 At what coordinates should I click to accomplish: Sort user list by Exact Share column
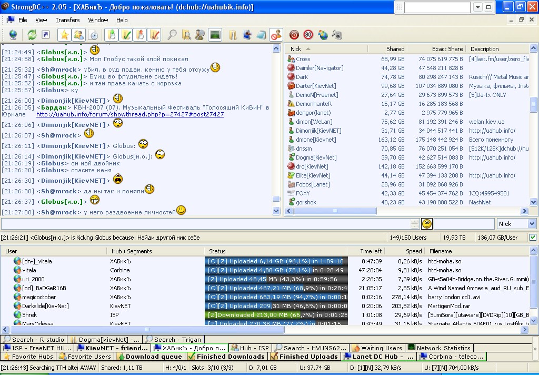click(x=436, y=49)
